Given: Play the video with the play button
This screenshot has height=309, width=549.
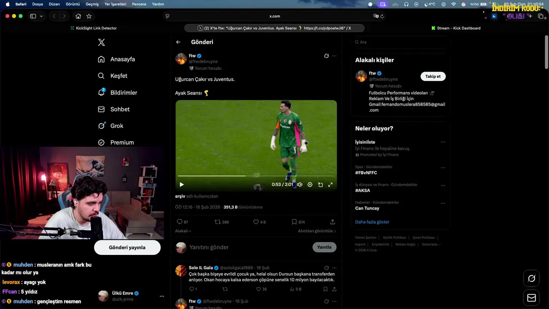Looking at the screenshot, I should [x=181, y=185].
